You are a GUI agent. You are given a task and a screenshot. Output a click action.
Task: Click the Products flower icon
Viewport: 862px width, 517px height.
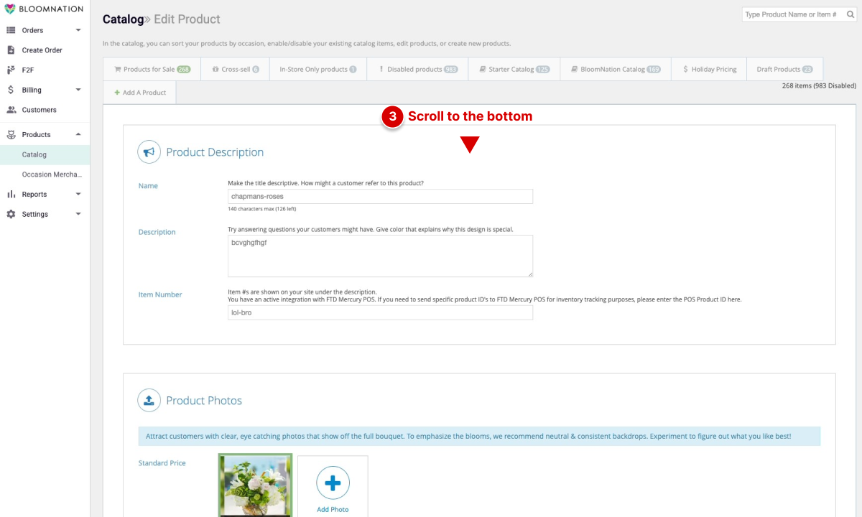pyautogui.click(x=11, y=134)
